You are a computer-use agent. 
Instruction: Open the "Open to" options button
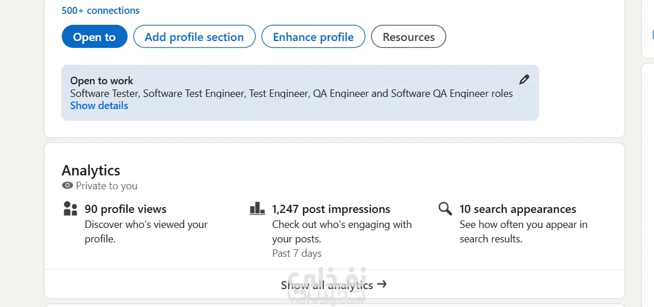(x=94, y=37)
